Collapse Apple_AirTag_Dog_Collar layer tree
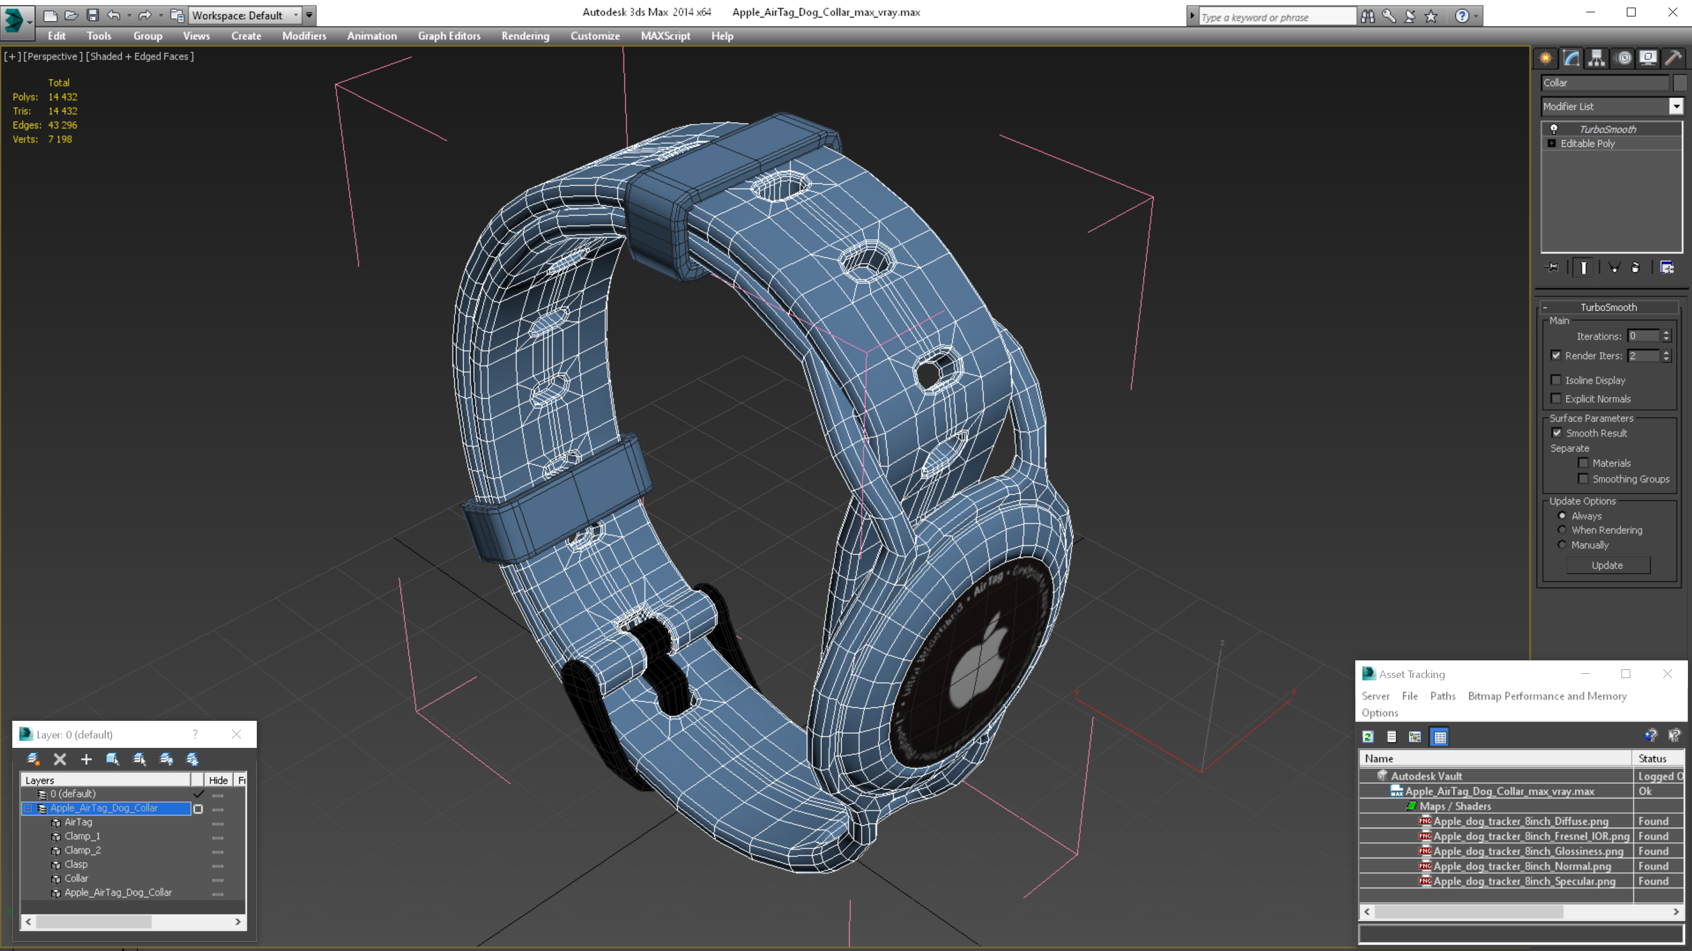This screenshot has width=1692, height=951. point(28,808)
